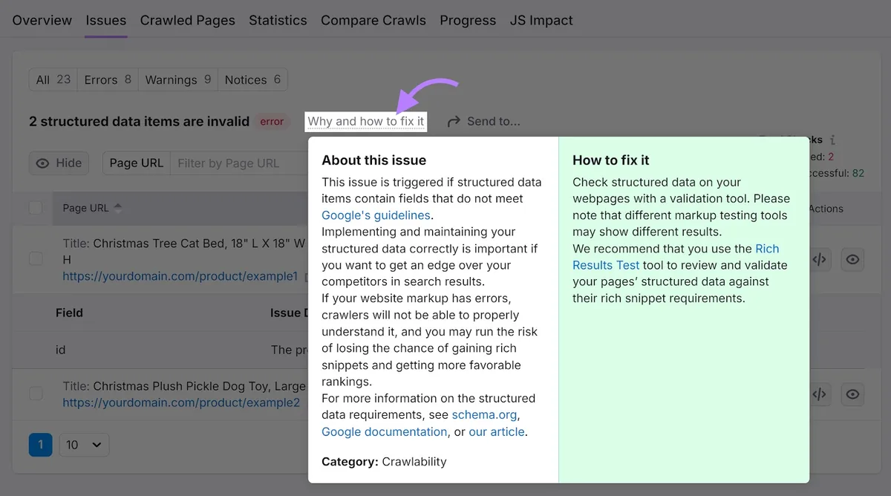Sort the table by the Page URL column arrows
This screenshot has height=496, width=891.
pos(117,208)
